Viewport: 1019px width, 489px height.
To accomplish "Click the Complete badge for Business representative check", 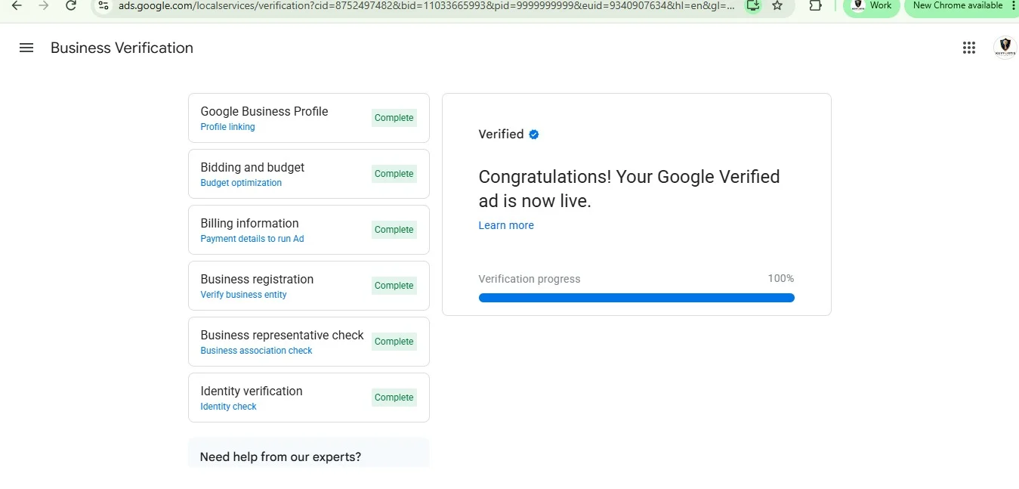I will click(394, 342).
